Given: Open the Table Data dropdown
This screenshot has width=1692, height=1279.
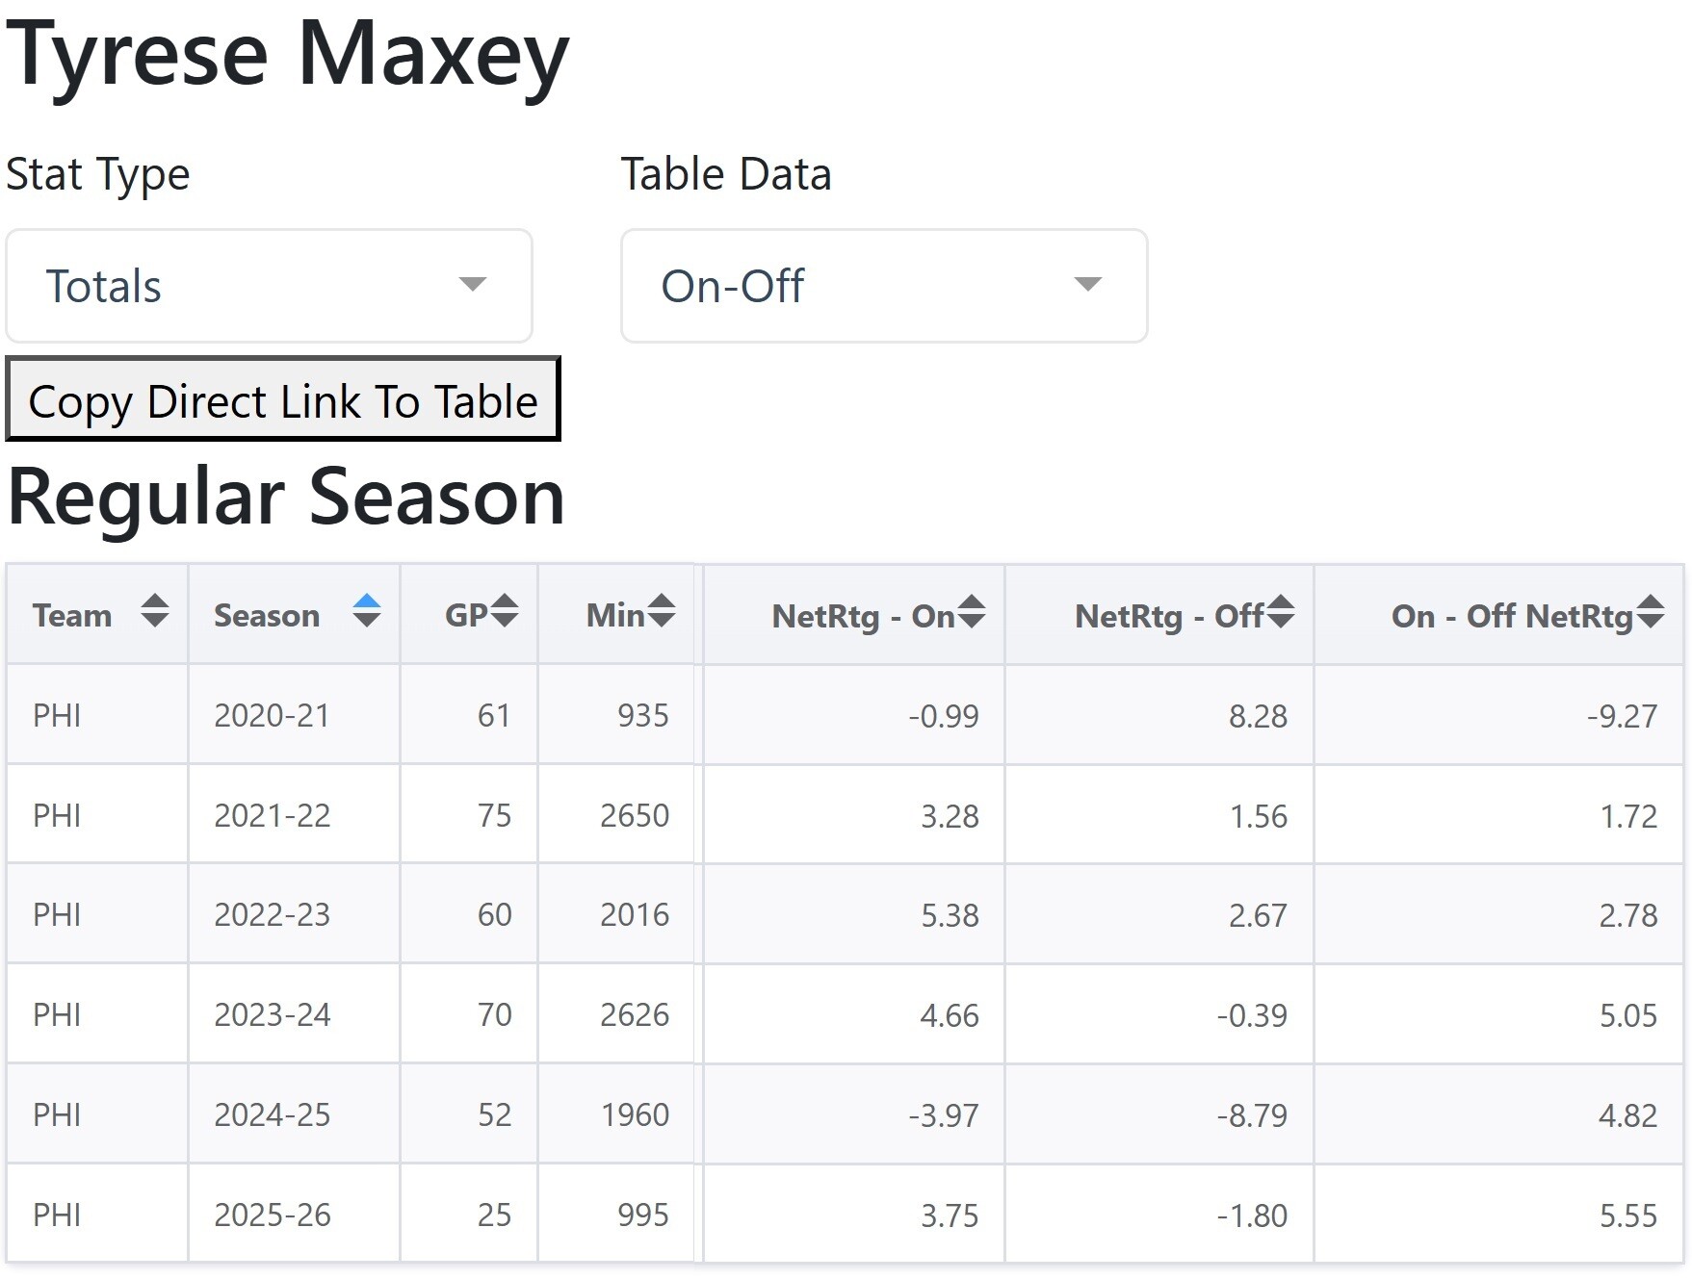Looking at the screenshot, I should tap(883, 286).
